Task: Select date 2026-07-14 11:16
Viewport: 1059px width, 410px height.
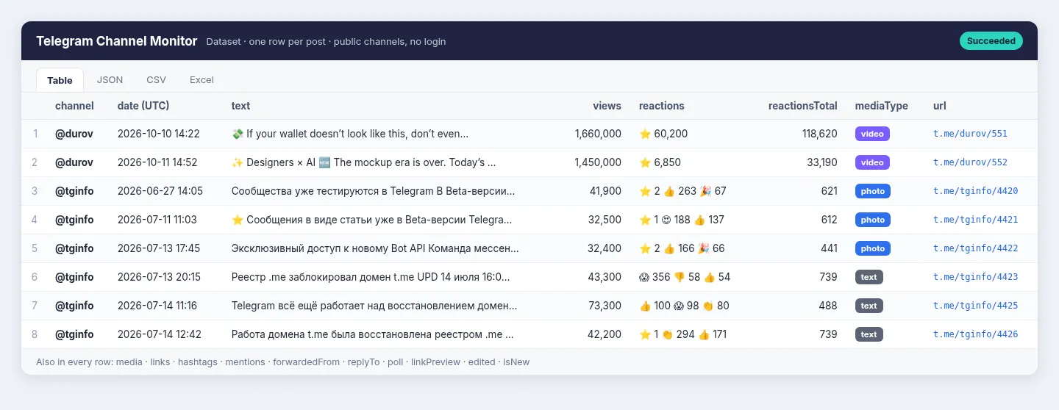Action: click(157, 306)
